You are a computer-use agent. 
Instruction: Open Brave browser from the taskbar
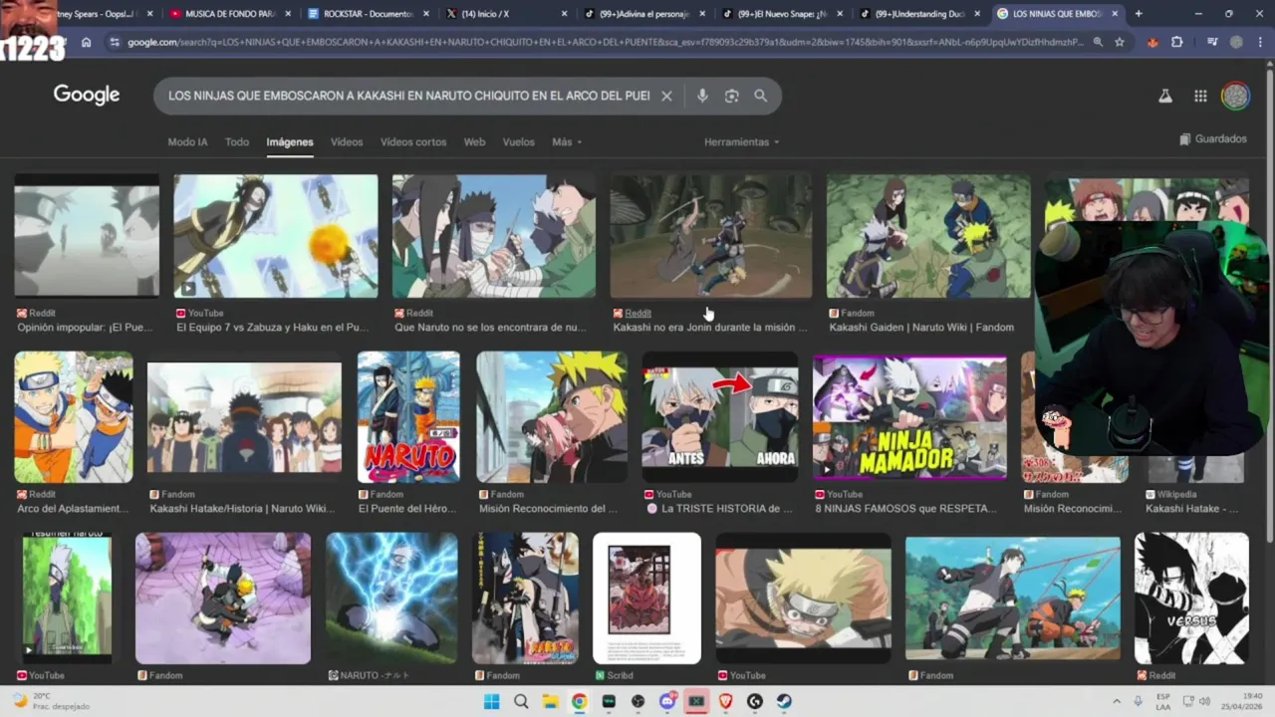point(725,701)
